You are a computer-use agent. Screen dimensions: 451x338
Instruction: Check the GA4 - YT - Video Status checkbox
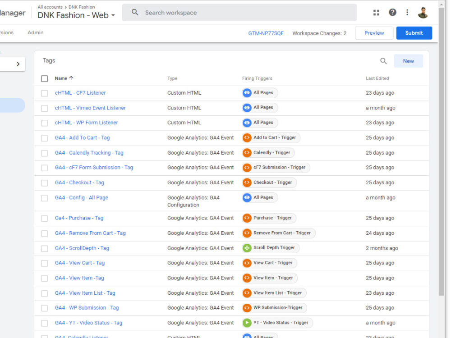(44, 323)
